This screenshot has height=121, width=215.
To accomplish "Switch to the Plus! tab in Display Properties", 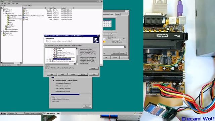I will point(112,14).
